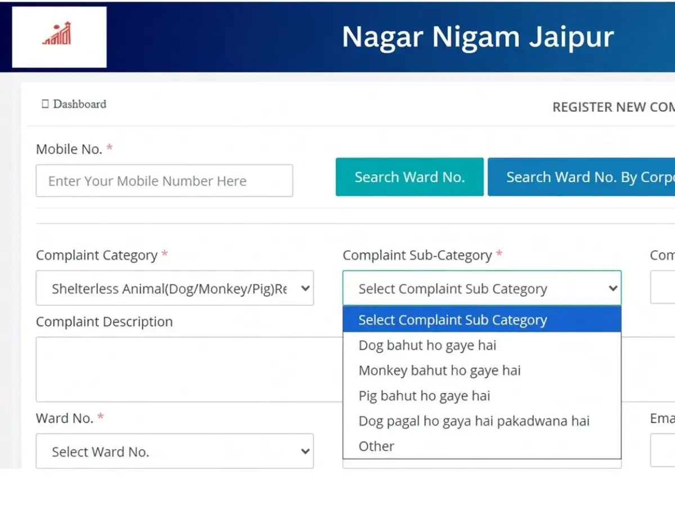The image size is (675, 506).
Task: Select 'Other' sub-category option
Action: coord(482,446)
